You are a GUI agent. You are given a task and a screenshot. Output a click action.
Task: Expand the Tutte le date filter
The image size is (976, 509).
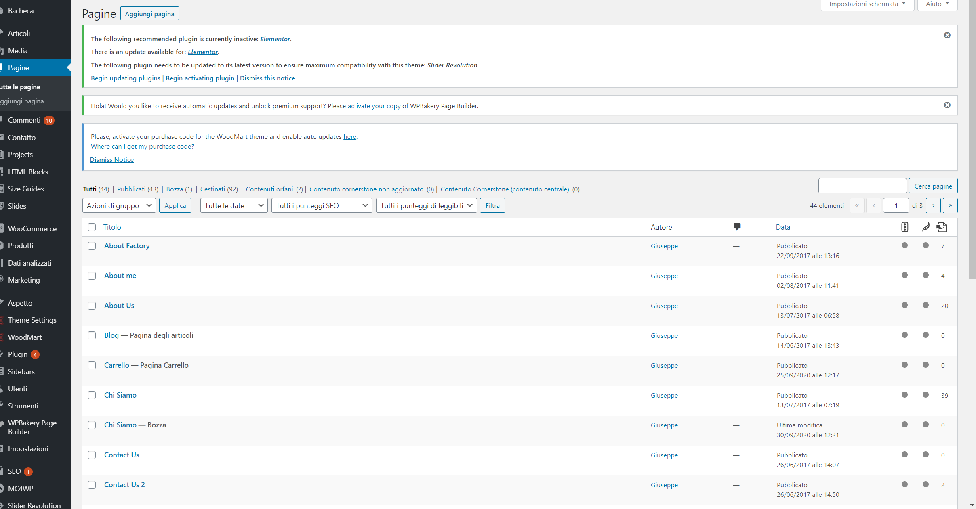click(233, 205)
